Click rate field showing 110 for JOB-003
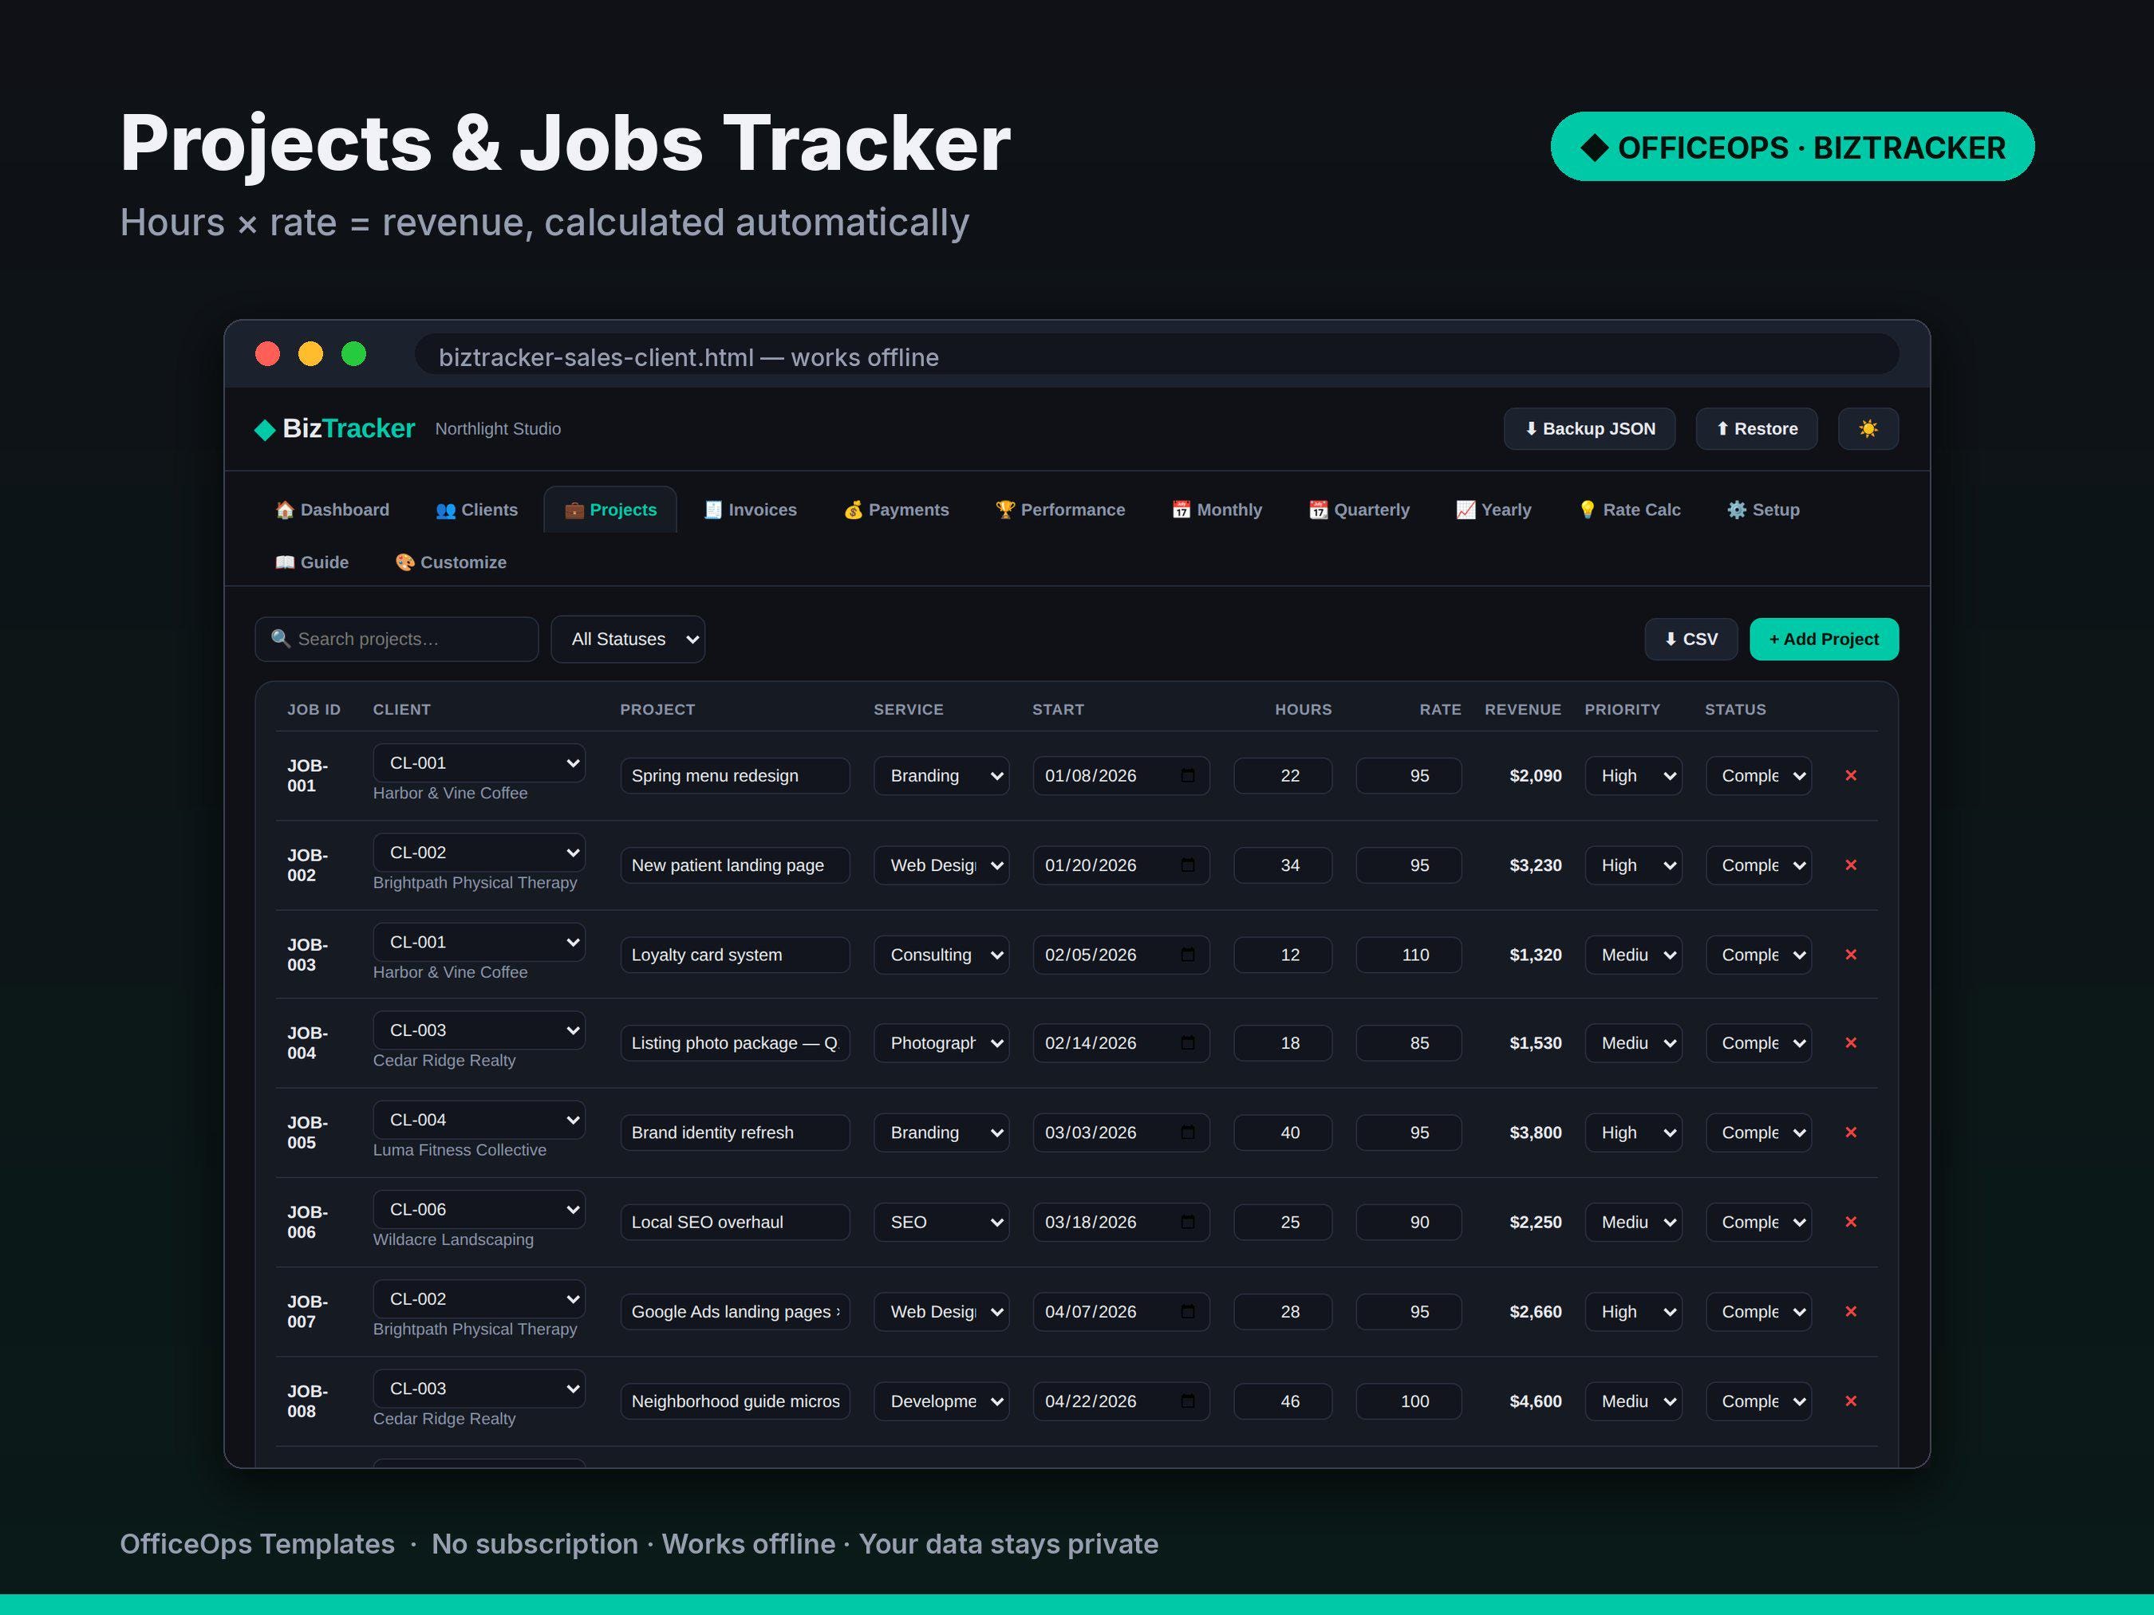 pyautogui.click(x=1408, y=955)
